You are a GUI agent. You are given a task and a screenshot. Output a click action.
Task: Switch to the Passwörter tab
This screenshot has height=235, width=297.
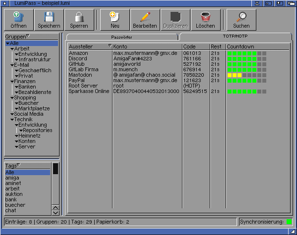(121, 37)
